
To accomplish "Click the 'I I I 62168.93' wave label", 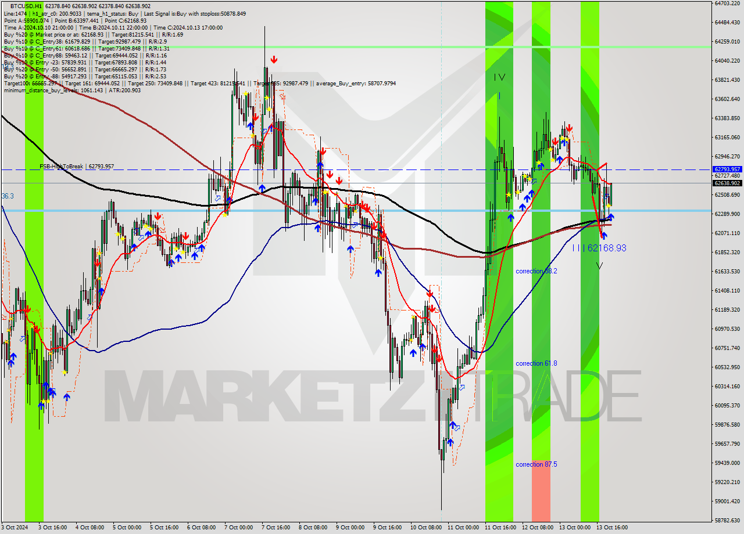I will coord(599,248).
